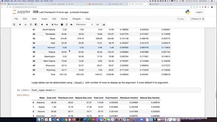The height and width of the screenshot is (122, 217).
Task: Click the browser forward arrow
Action: pos(5,7)
